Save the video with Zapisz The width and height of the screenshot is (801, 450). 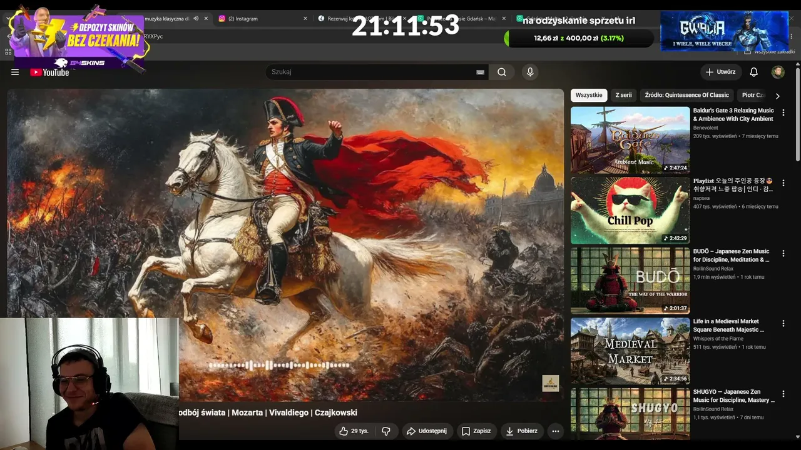(476, 431)
